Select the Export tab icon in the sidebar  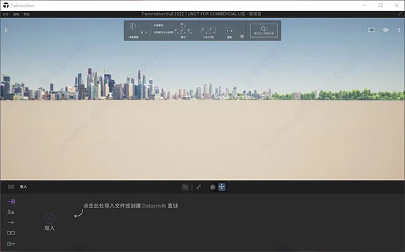click(11, 243)
